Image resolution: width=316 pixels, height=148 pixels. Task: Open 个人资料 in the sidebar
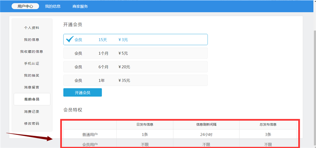click(x=32, y=28)
